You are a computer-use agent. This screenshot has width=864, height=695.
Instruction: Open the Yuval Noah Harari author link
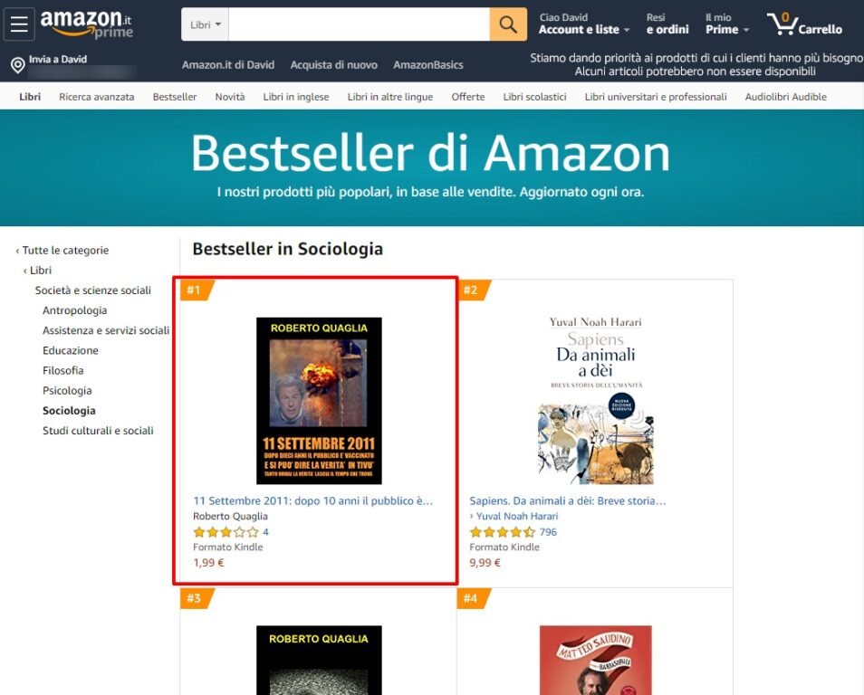click(517, 516)
